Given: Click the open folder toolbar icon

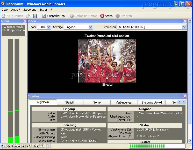Looking at the screenshot, I should (28, 16).
